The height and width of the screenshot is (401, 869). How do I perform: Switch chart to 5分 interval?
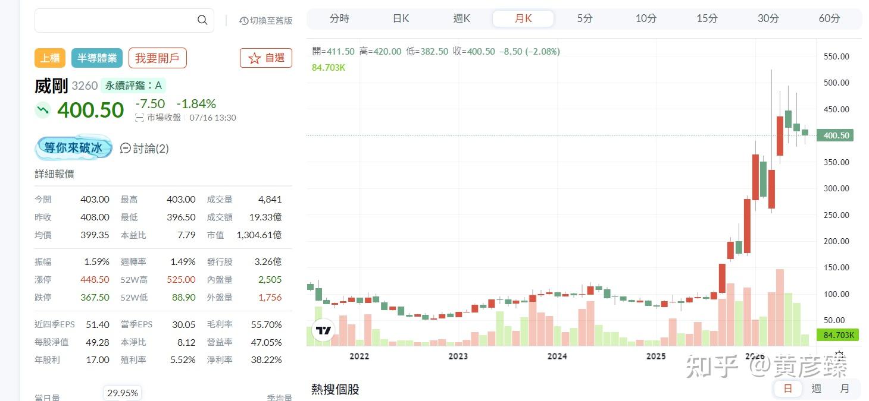pos(584,18)
